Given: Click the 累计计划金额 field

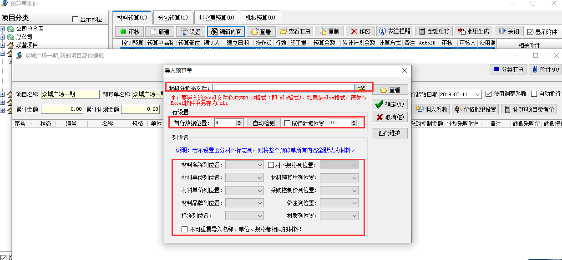Looking at the screenshot, I should (x=140, y=109).
